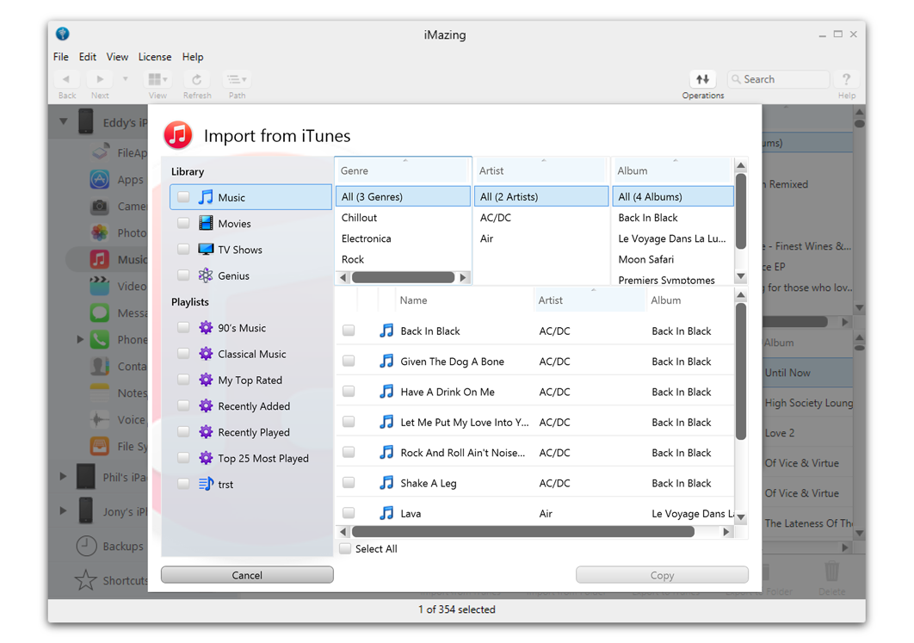
Task: Click the Genius atom icon
Action: tap(206, 275)
